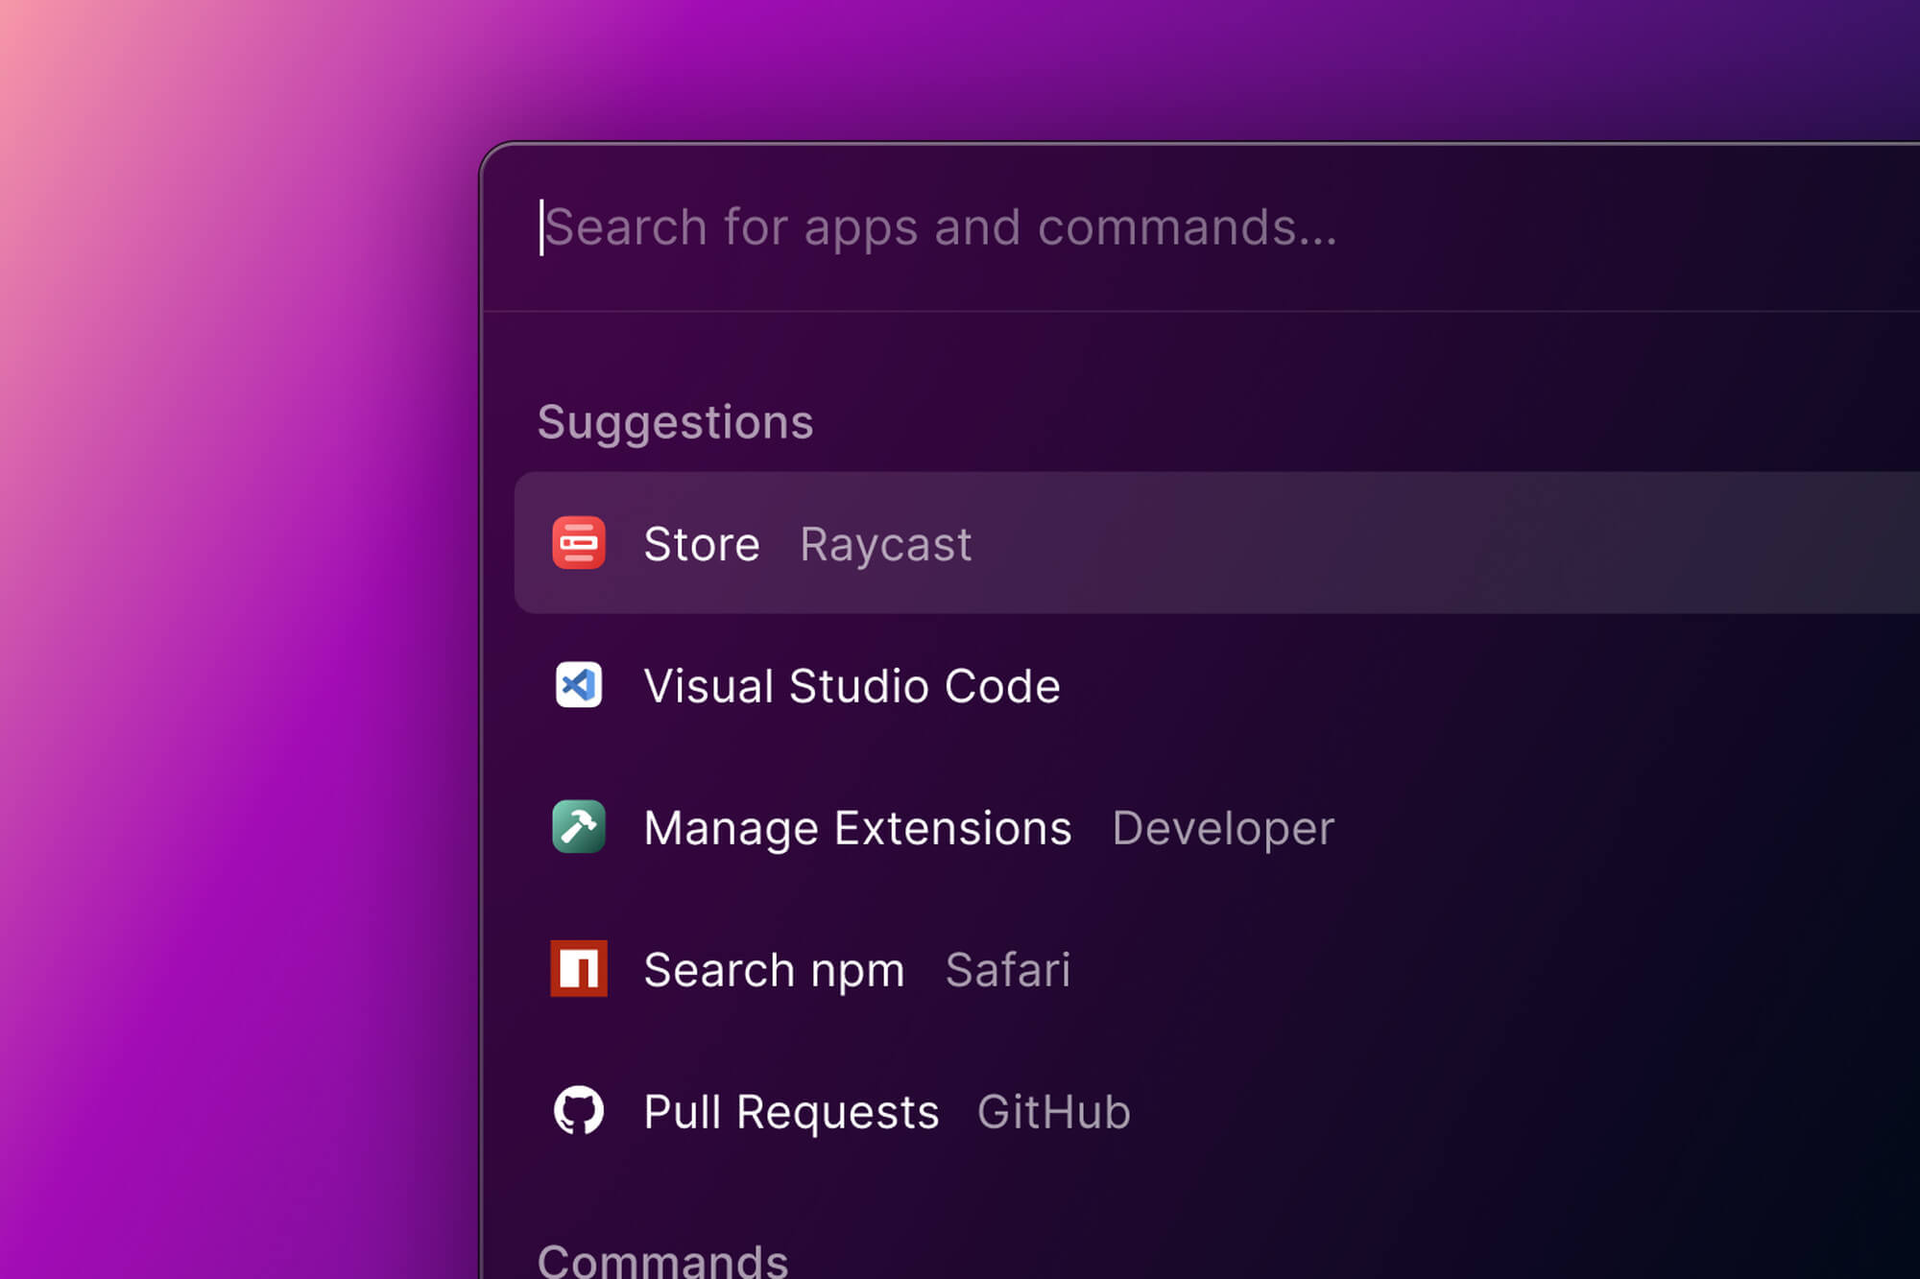The image size is (1920, 1279).
Task: Click the Developer label beside Manage Extensions
Action: (1223, 827)
